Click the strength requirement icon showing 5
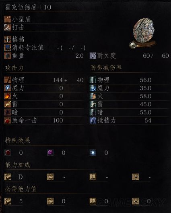 pyautogui.click(x=8, y=201)
